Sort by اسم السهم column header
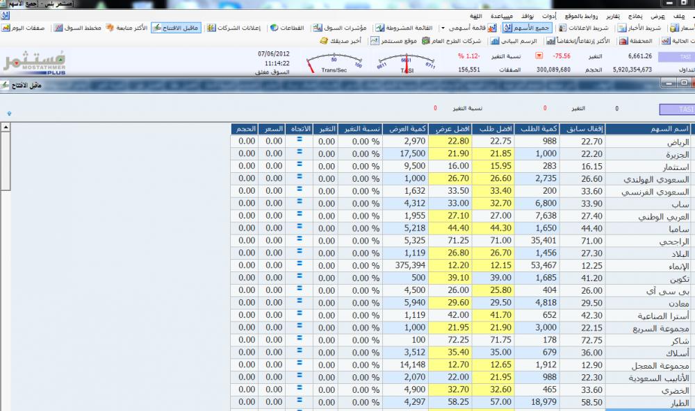Viewport: 695px width, 411px height. tap(648, 129)
